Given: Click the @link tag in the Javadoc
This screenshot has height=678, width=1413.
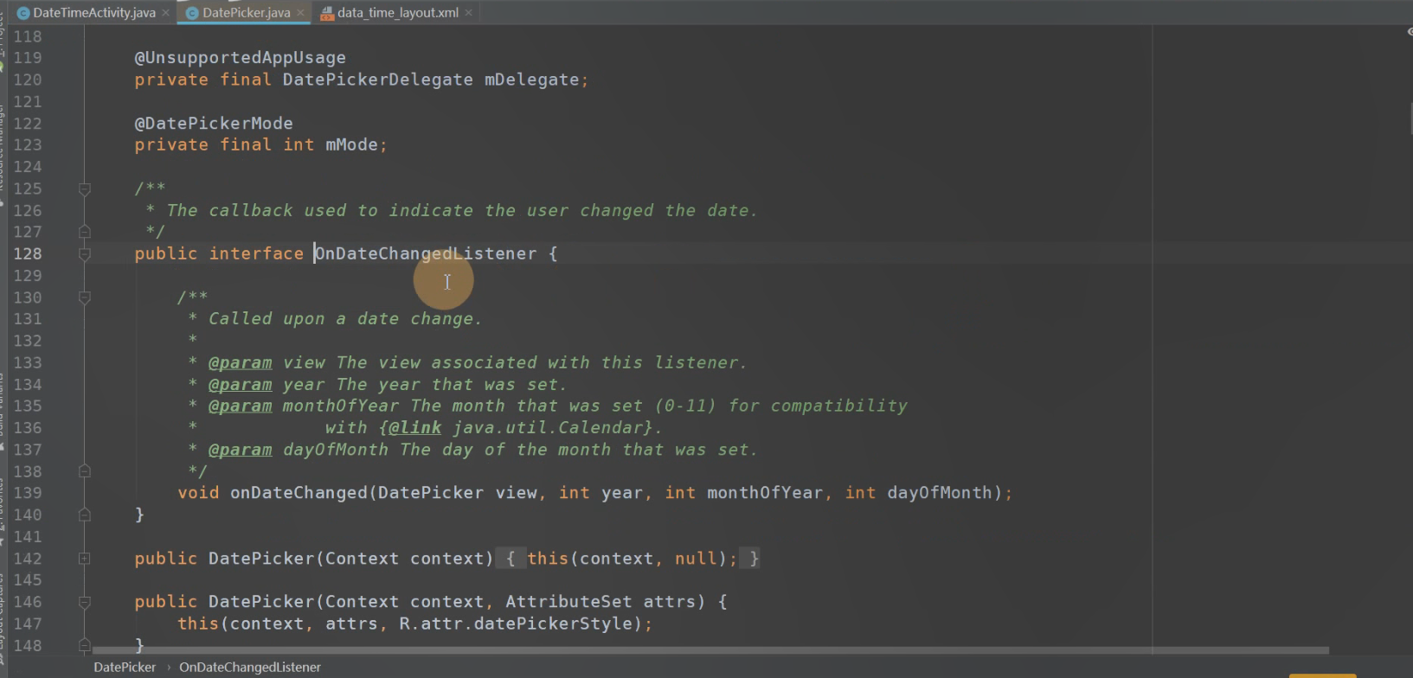Looking at the screenshot, I should click(x=414, y=428).
